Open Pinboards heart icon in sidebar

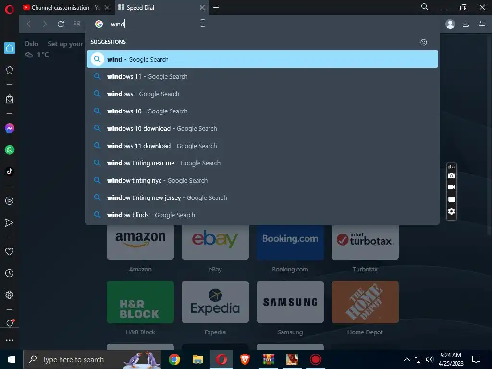pyautogui.click(x=10, y=252)
